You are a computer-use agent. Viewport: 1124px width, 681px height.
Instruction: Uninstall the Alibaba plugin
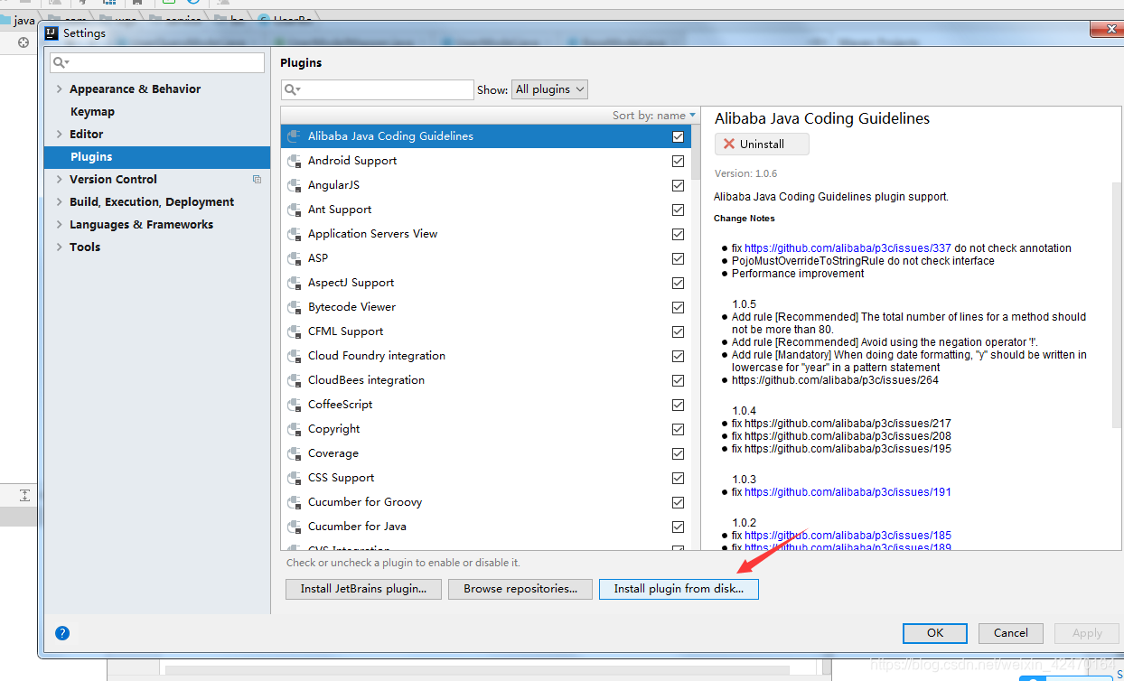(x=762, y=145)
